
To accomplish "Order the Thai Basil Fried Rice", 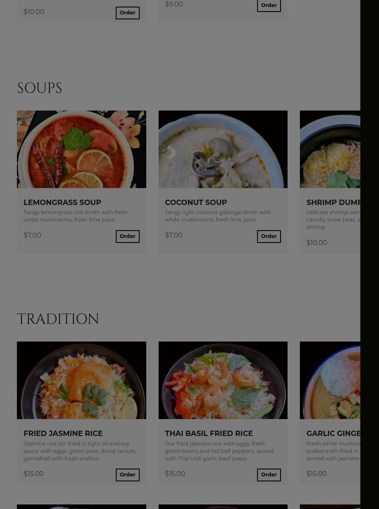I will tap(269, 475).
